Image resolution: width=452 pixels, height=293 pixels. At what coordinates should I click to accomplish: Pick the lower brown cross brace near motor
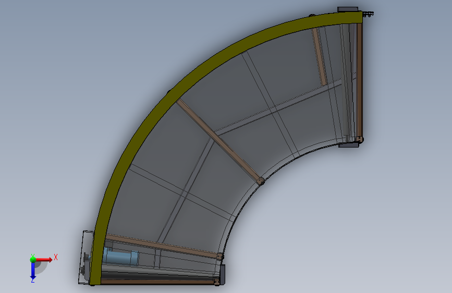[163, 246]
